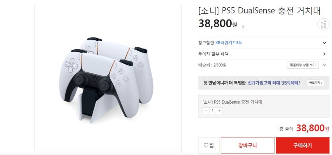Click the product title PS5 DualSense 충전 거치대
The height and width of the screenshot is (155, 332).
[x=260, y=11]
